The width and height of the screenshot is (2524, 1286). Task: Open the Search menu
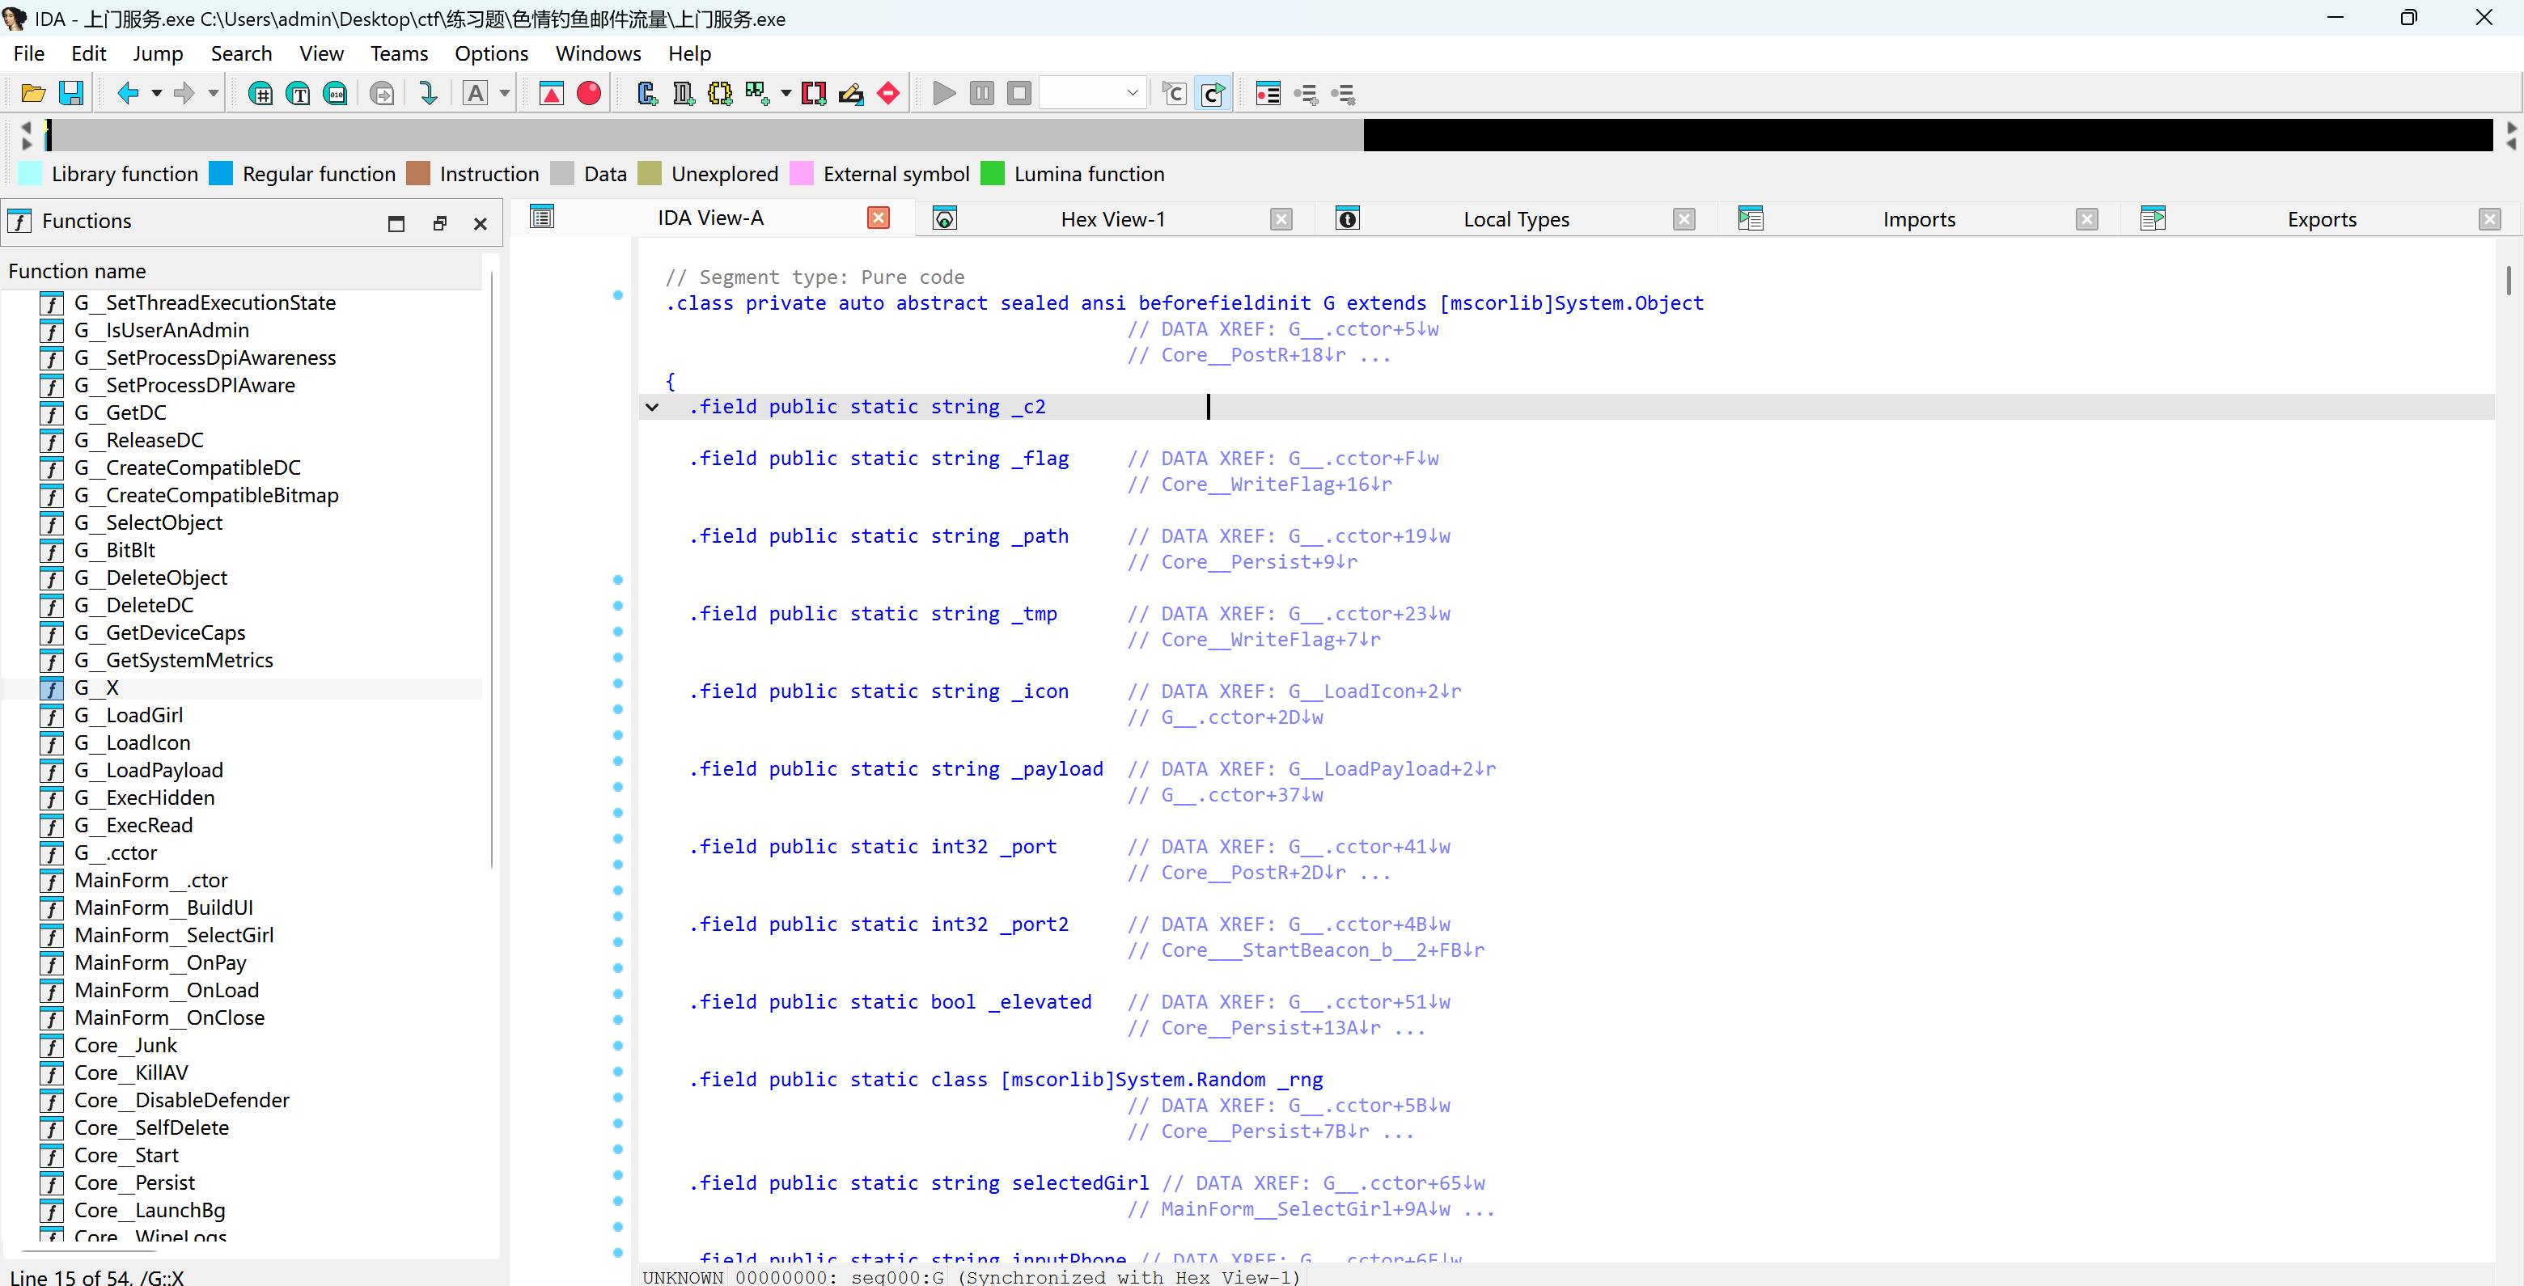coord(241,54)
